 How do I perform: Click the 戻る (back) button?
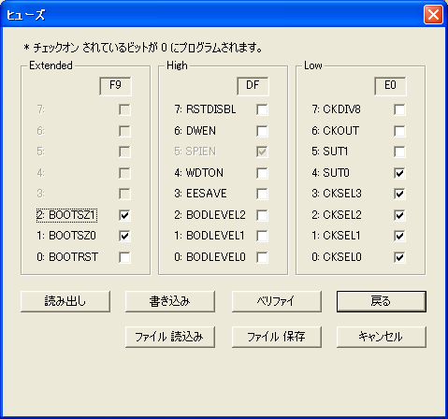click(x=382, y=301)
